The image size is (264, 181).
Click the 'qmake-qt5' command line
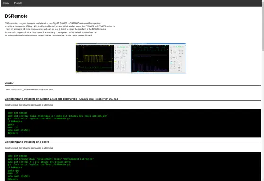click(13, 171)
